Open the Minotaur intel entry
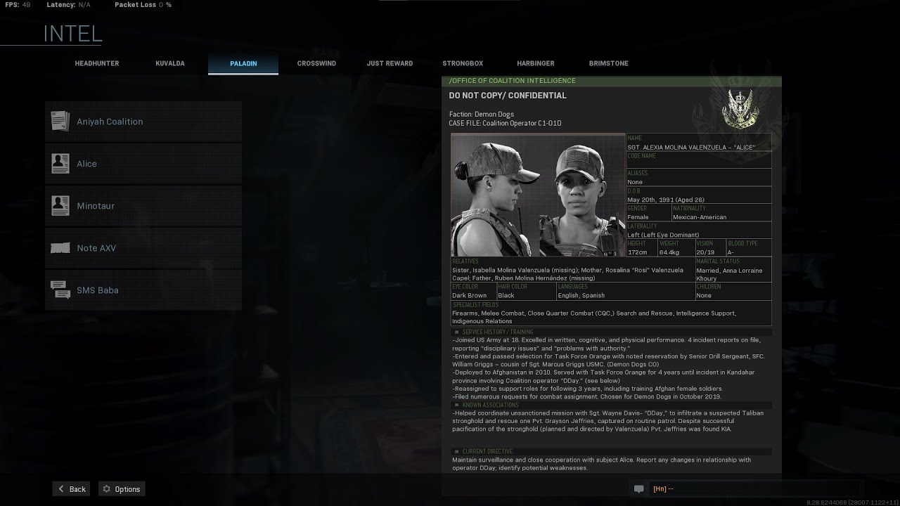This screenshot has width=900, height=506. coord(143,206)
